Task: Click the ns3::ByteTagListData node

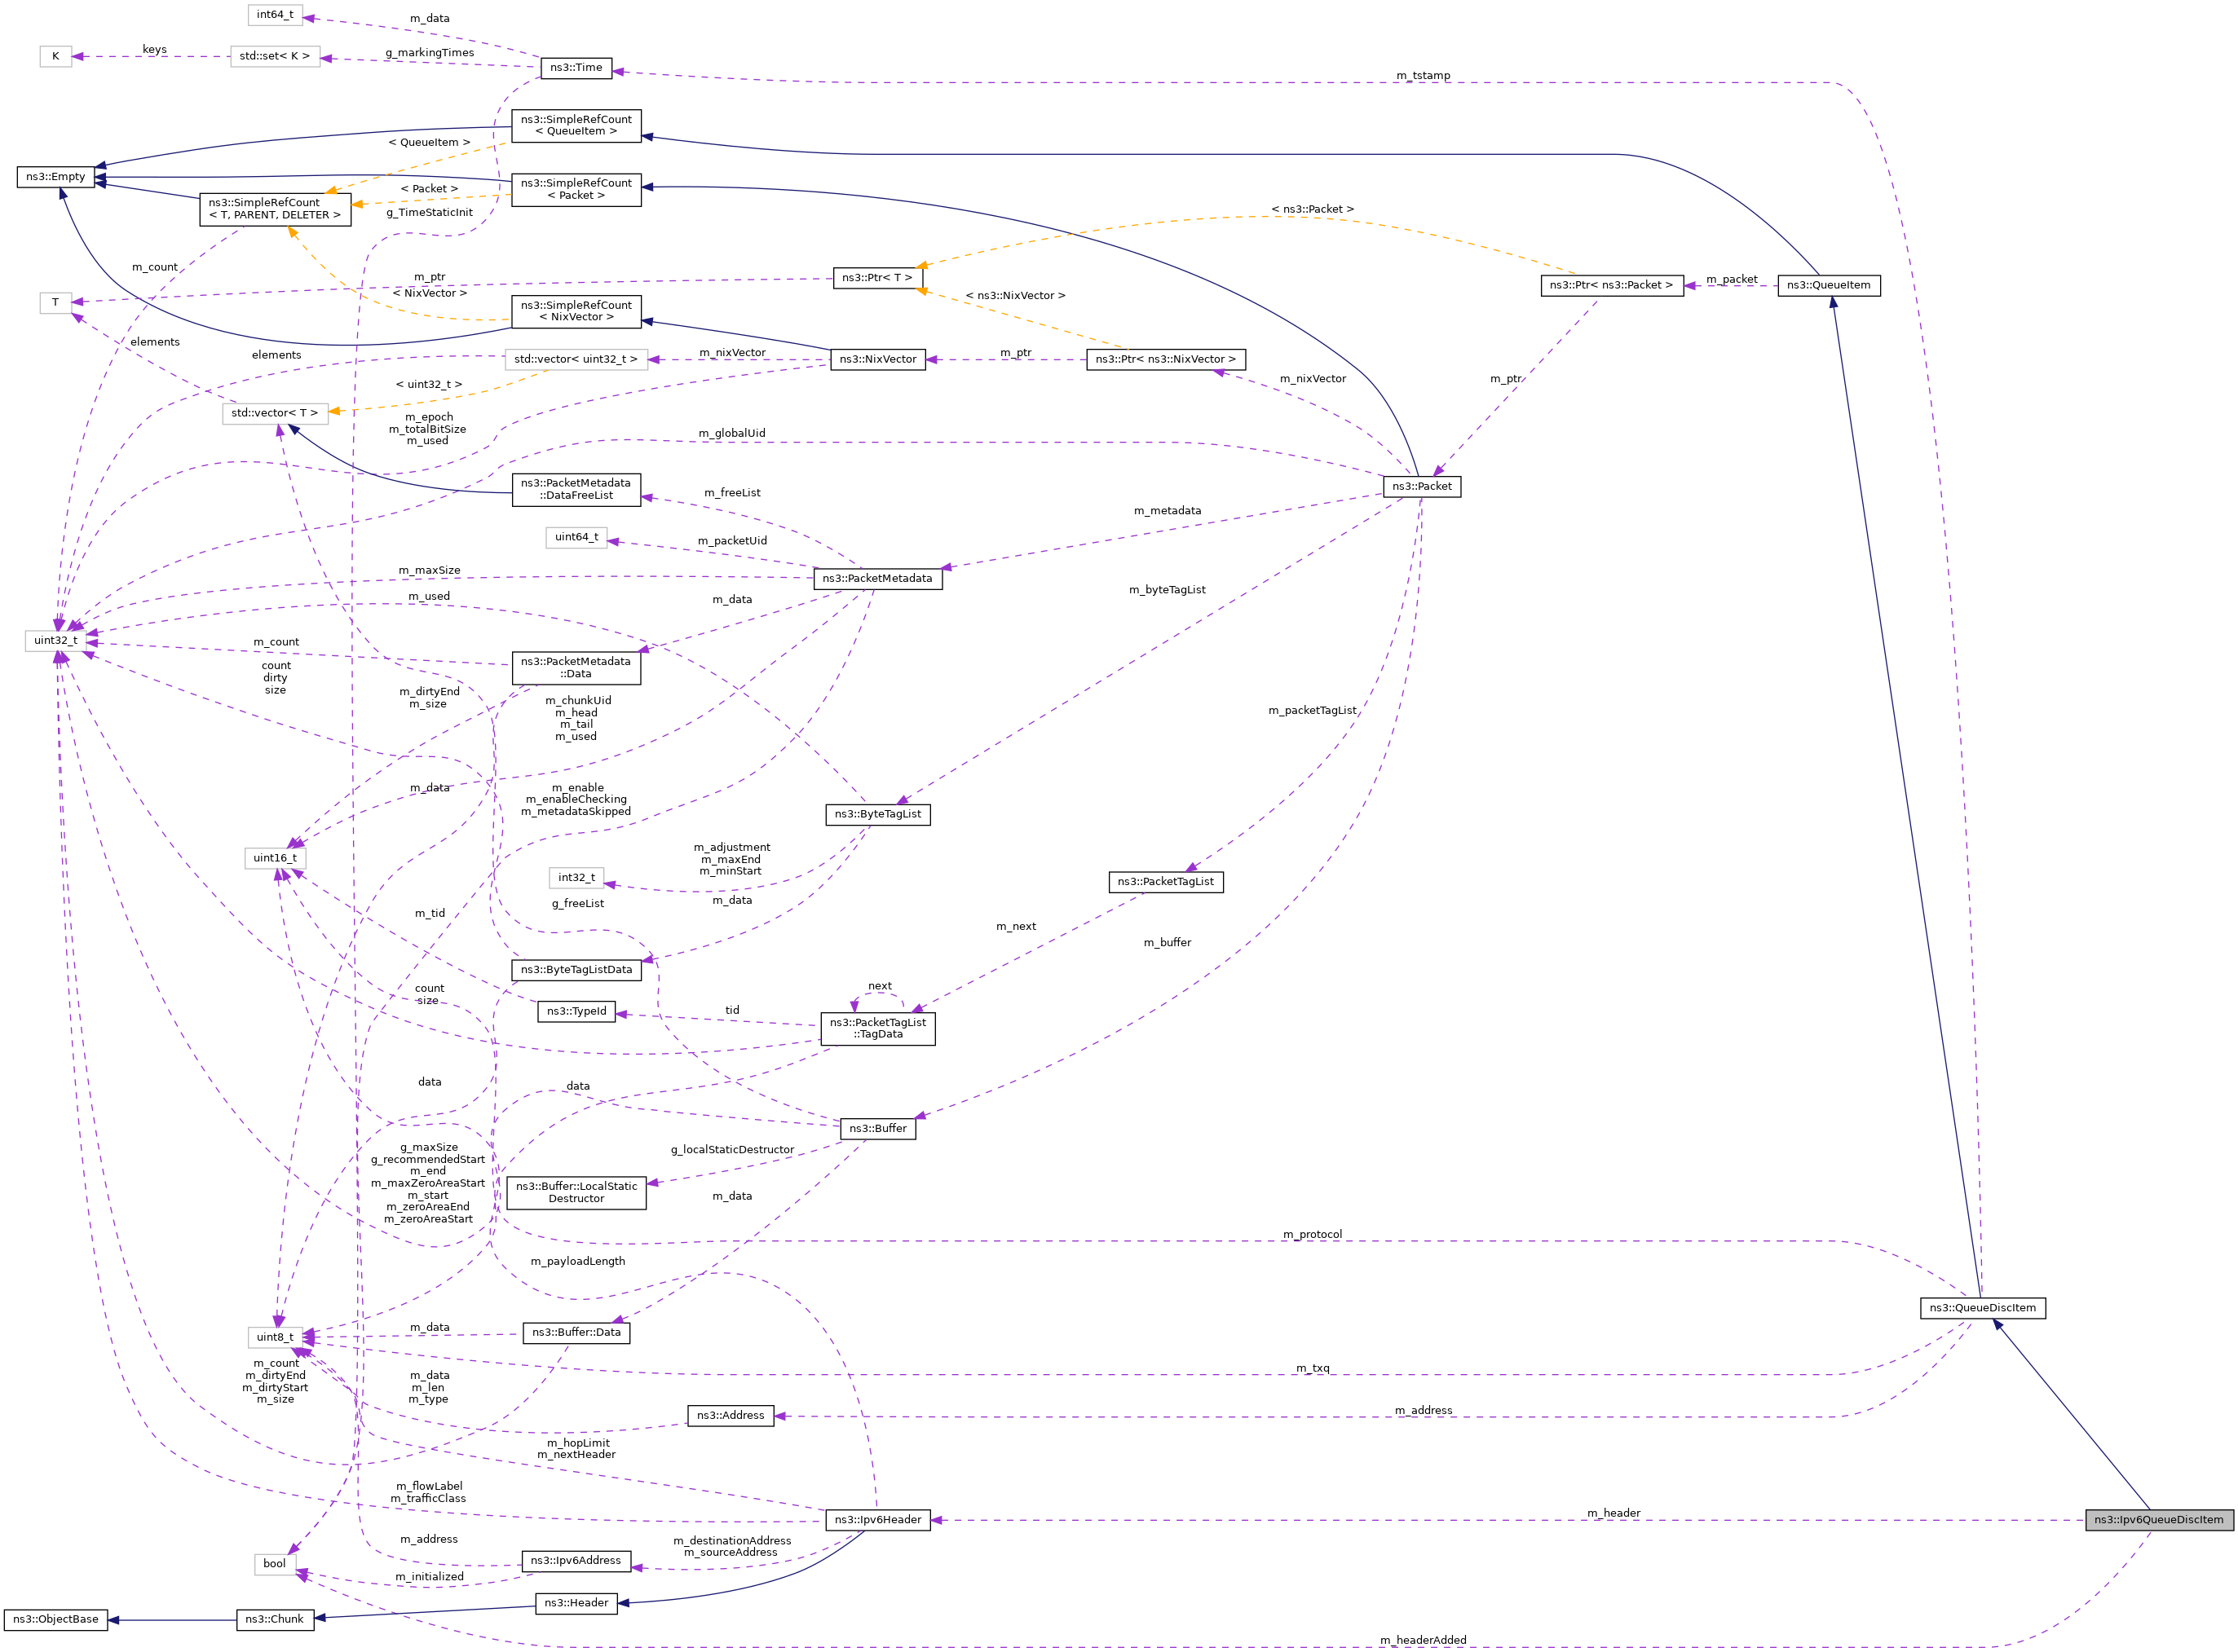Action: [576, 970]
